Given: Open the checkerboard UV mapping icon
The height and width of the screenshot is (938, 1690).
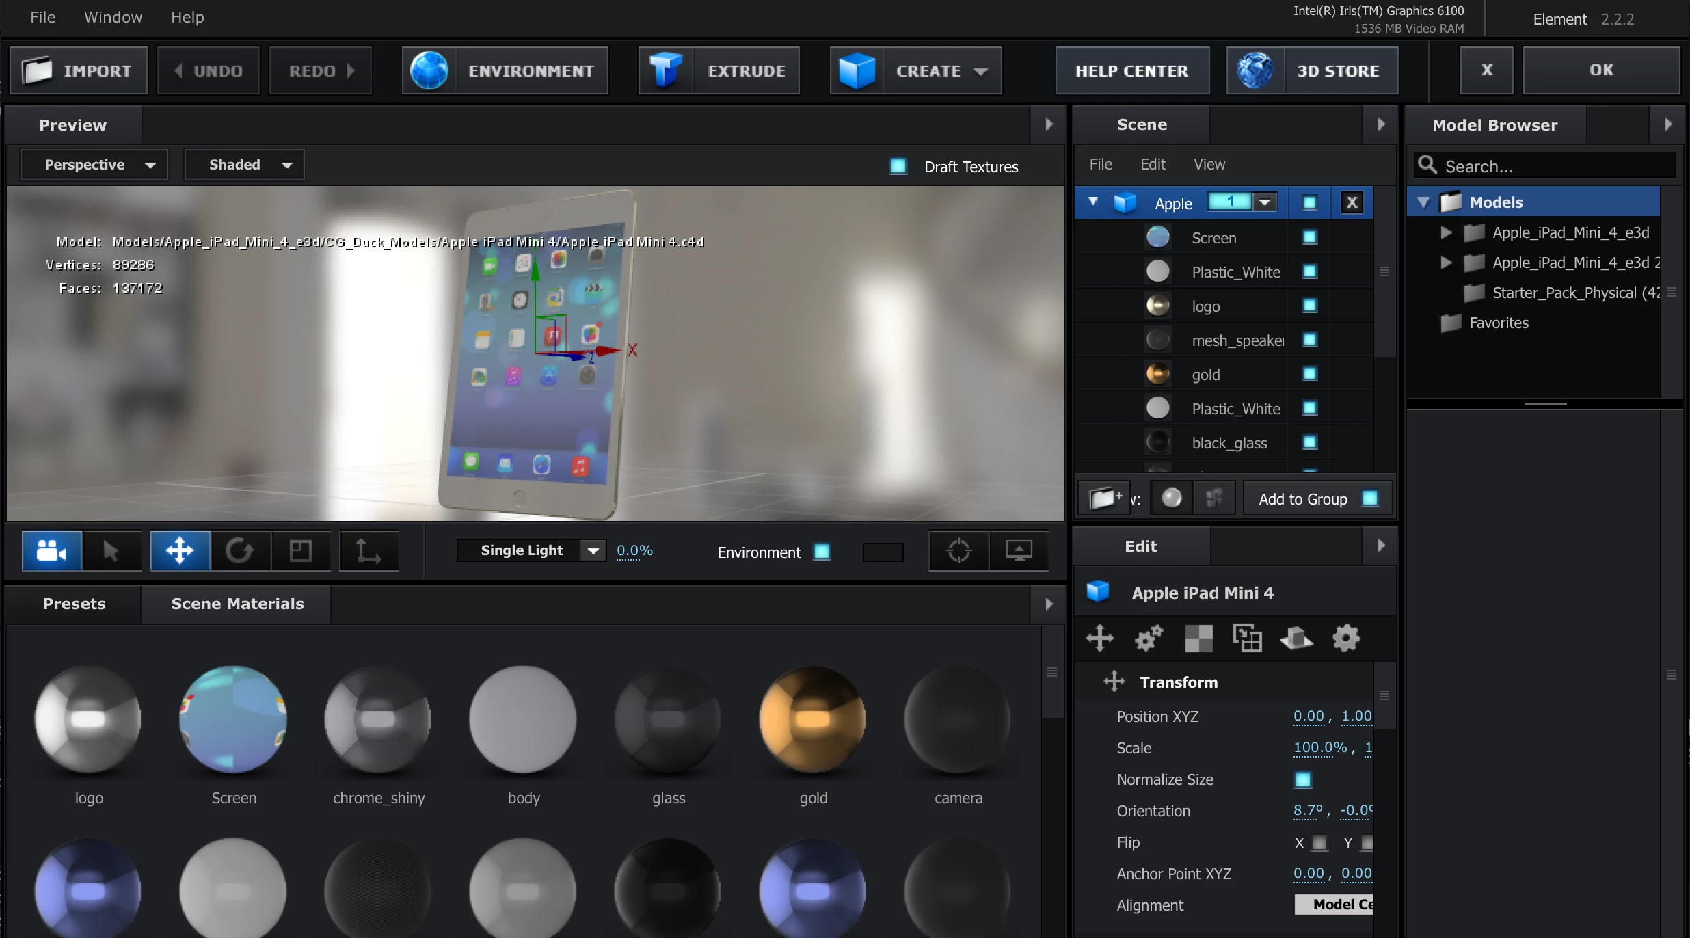Looking at the screenshot, I should pos(1198,639).
